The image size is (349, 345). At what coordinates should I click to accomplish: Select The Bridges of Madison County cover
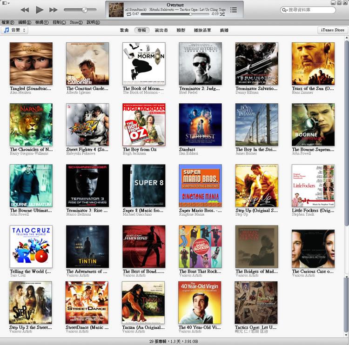[256, 246]
